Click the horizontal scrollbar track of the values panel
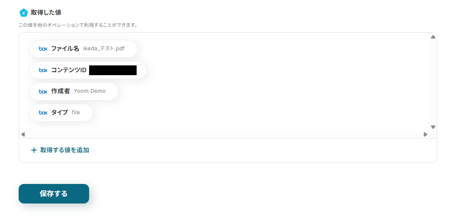451x223 pixels. point(224,134)
